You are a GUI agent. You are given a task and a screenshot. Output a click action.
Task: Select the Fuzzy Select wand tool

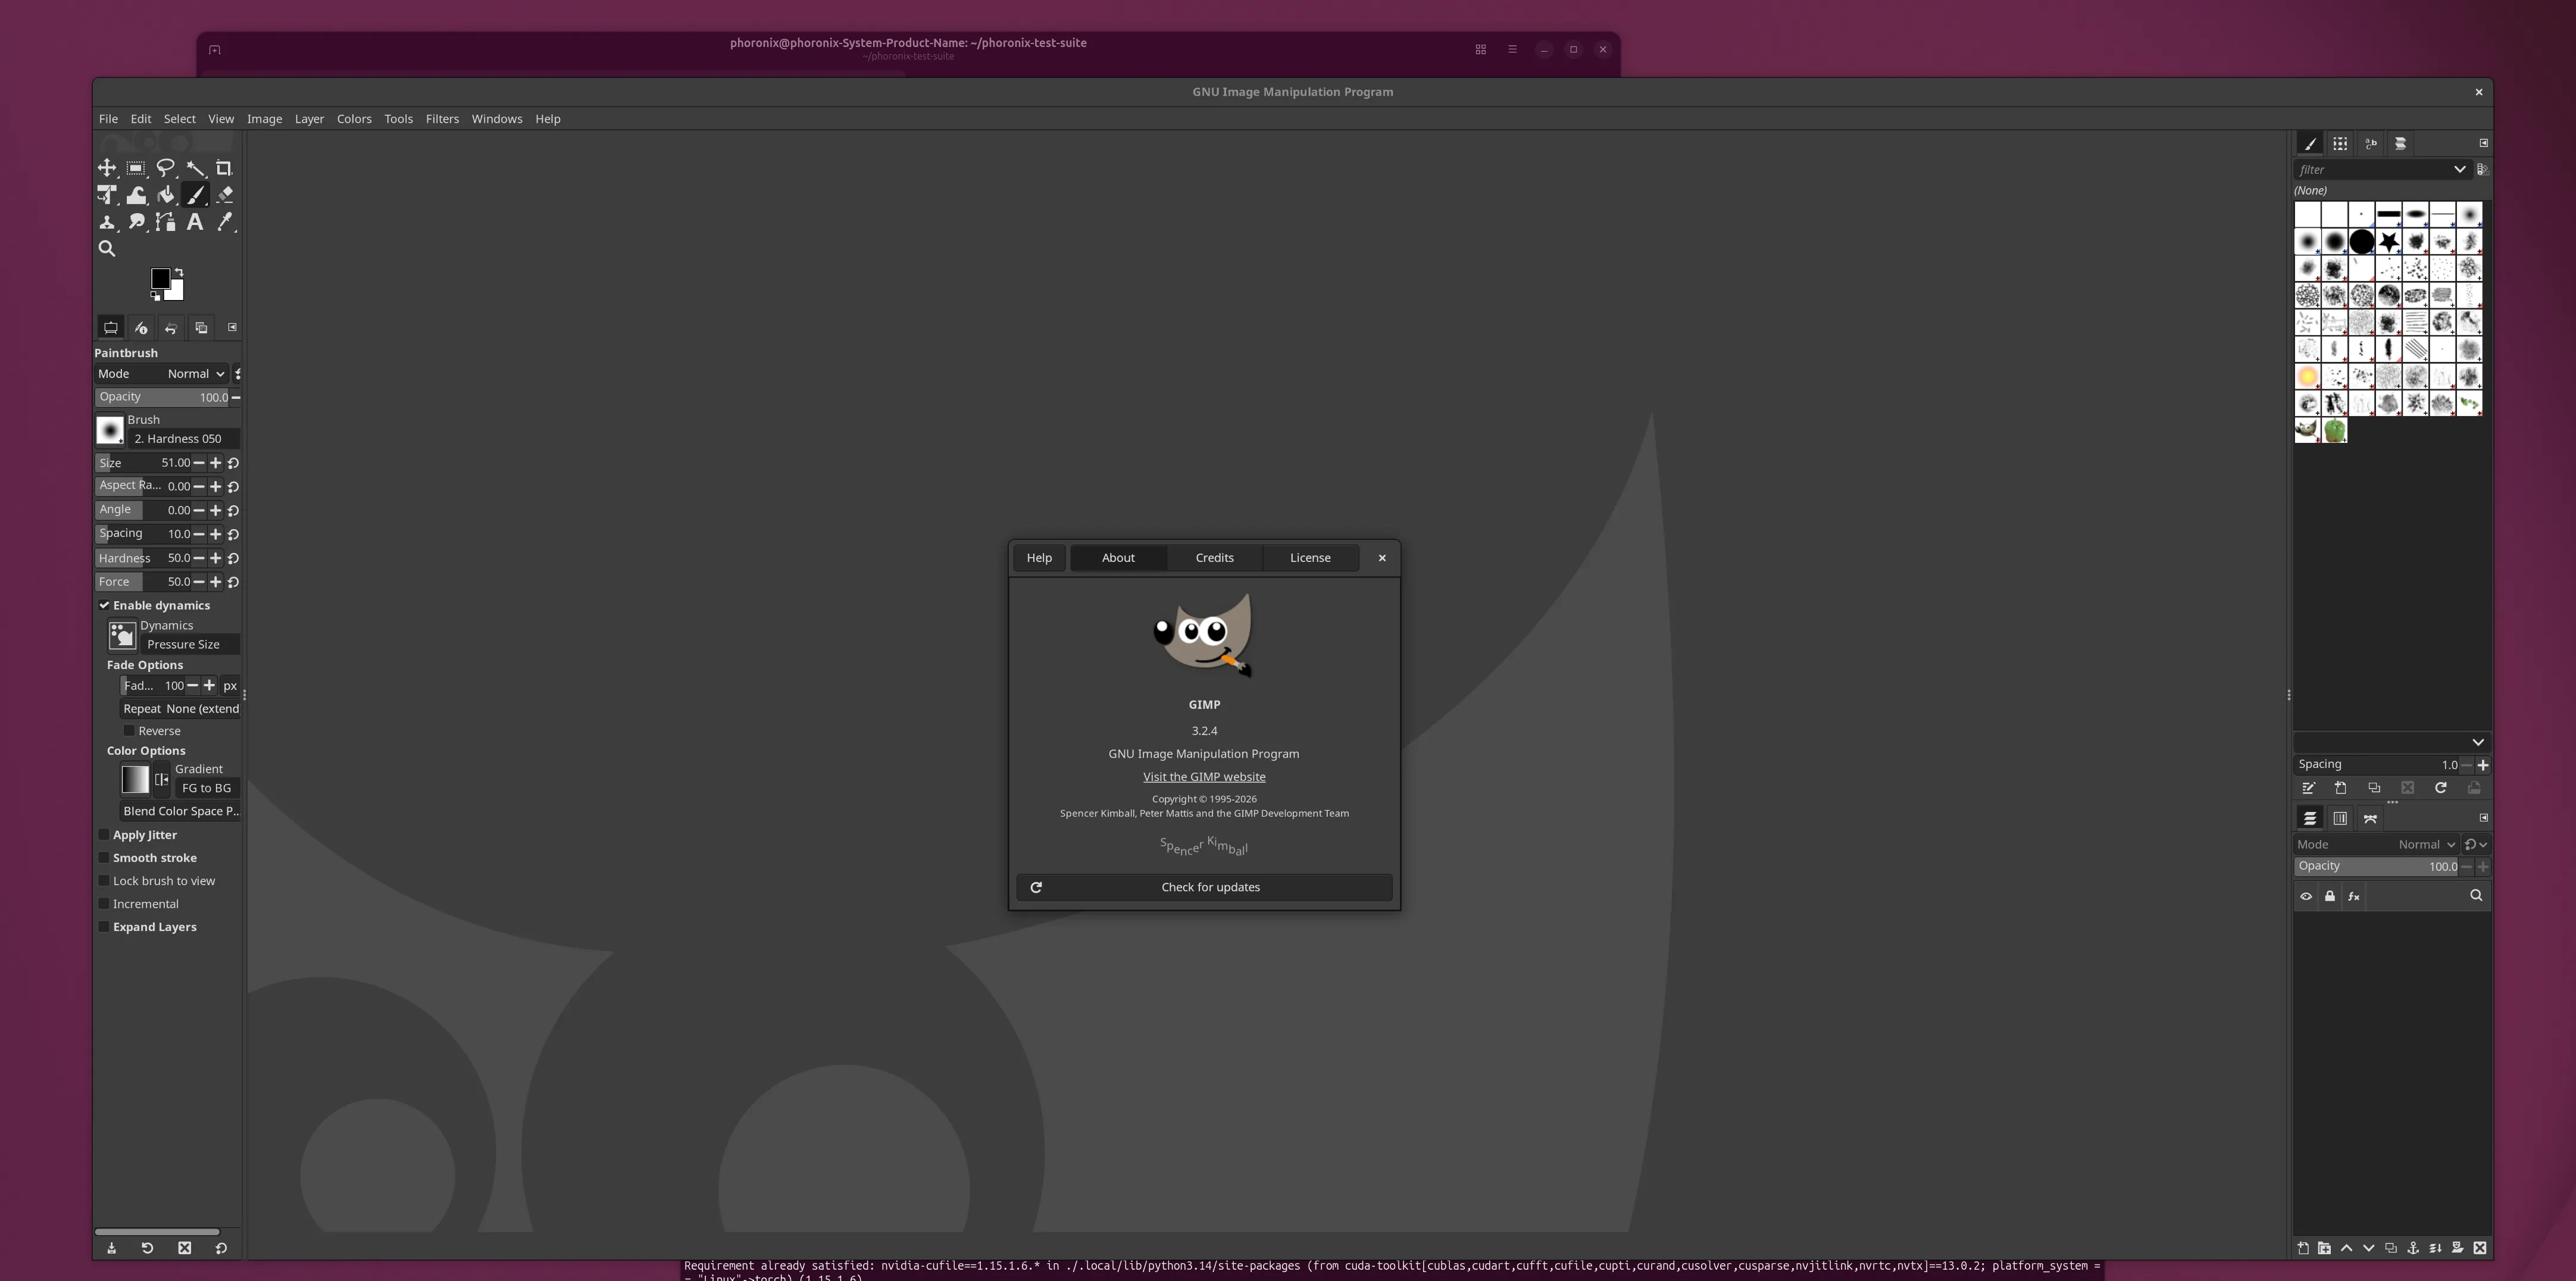(x=196, y=168)
